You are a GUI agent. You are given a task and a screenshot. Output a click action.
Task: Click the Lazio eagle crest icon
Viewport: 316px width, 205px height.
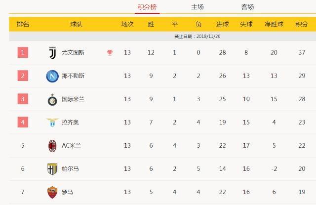click(x=52, y=122)
